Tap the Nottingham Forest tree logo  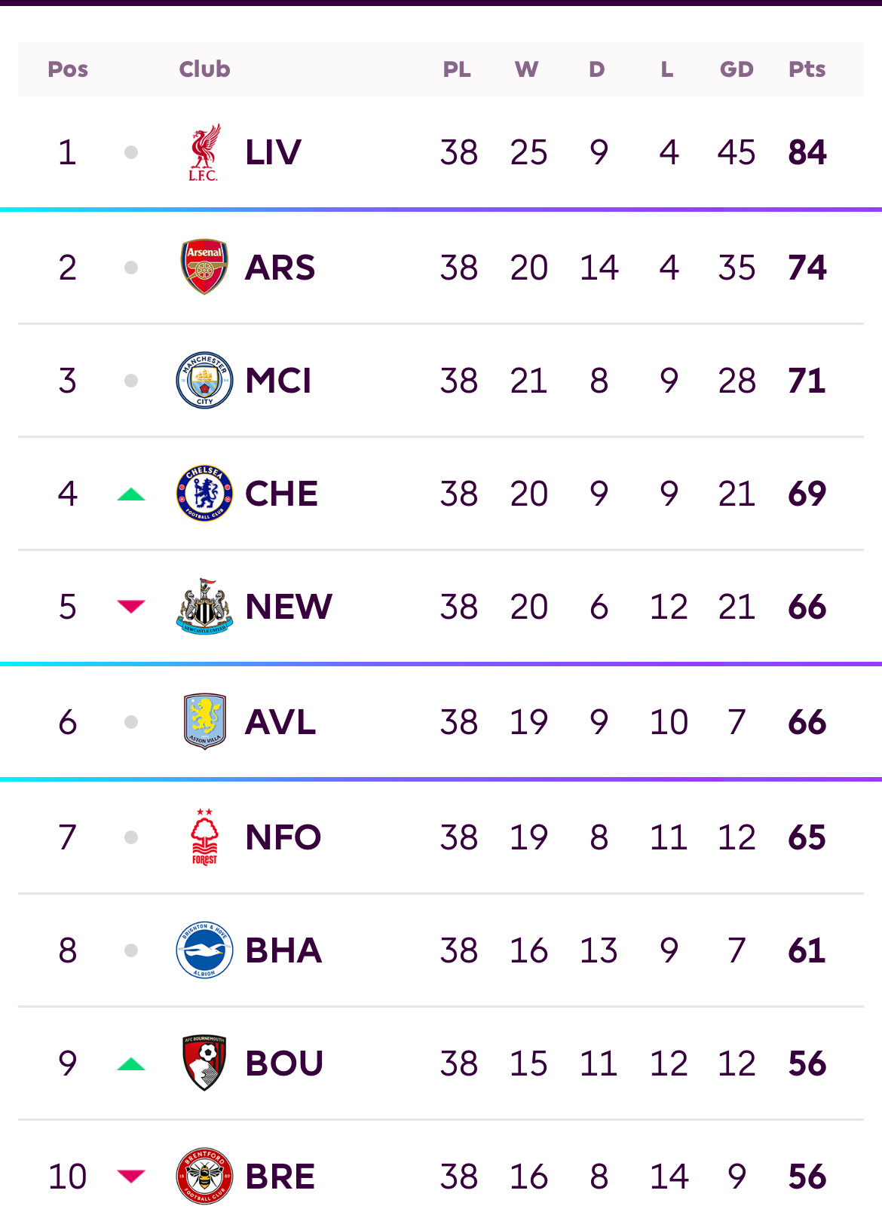(204, 837)
